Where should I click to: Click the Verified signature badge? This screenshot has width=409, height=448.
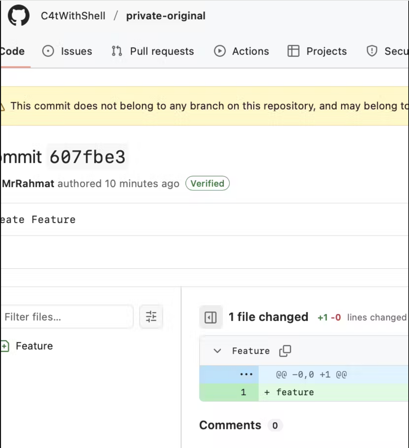point(207,183)
